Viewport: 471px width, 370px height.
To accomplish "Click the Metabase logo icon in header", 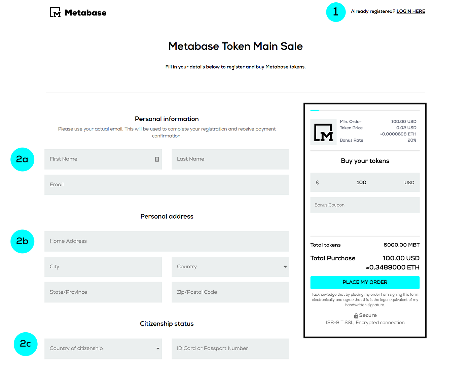I will [x=55, y=12].
